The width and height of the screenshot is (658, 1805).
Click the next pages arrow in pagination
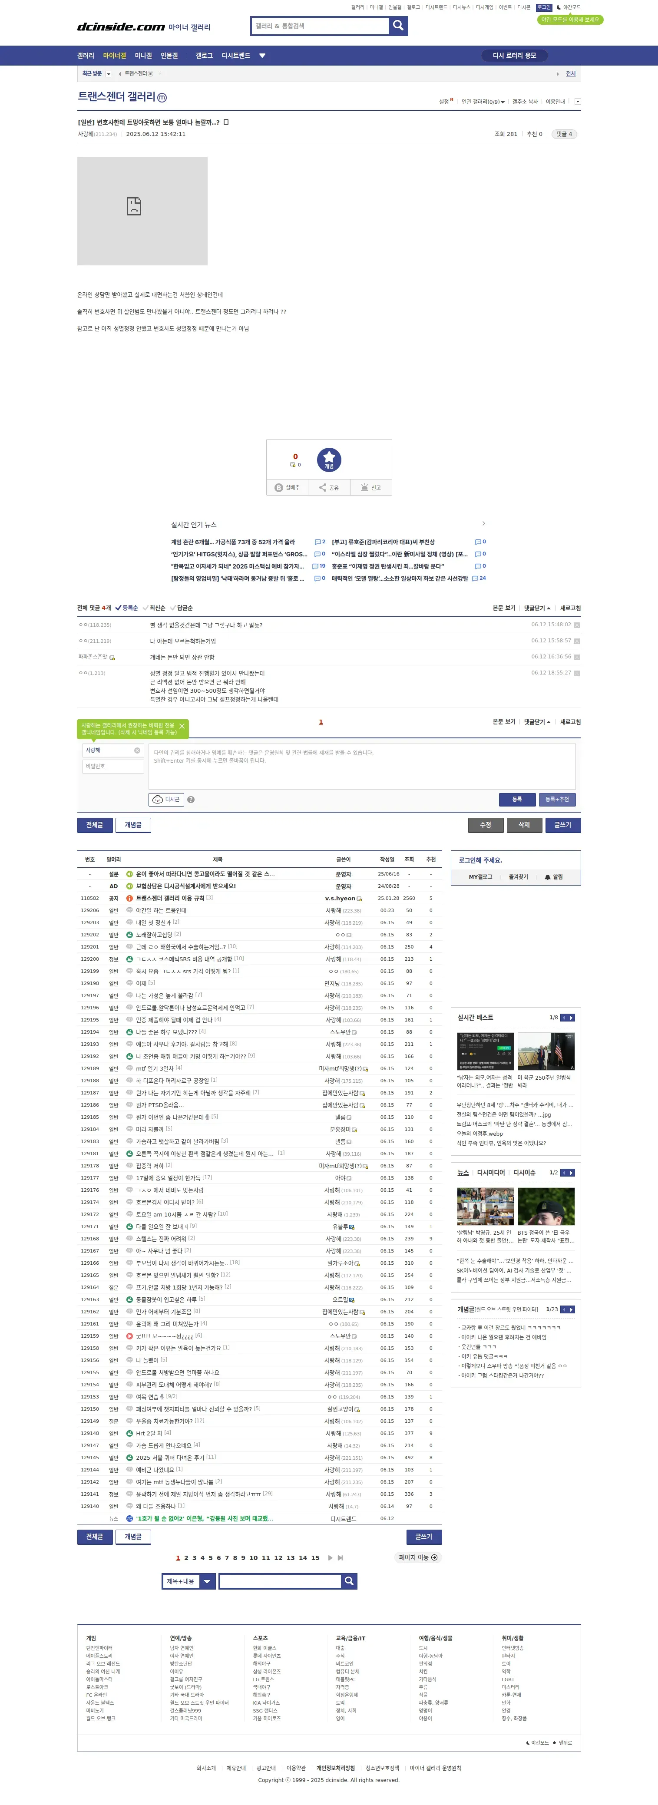point(330,1557)
